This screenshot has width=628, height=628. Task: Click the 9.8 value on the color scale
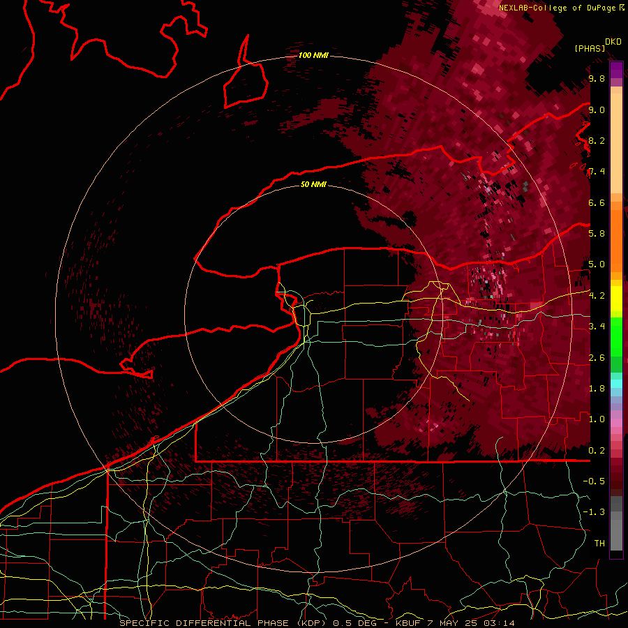pos(597,78)
